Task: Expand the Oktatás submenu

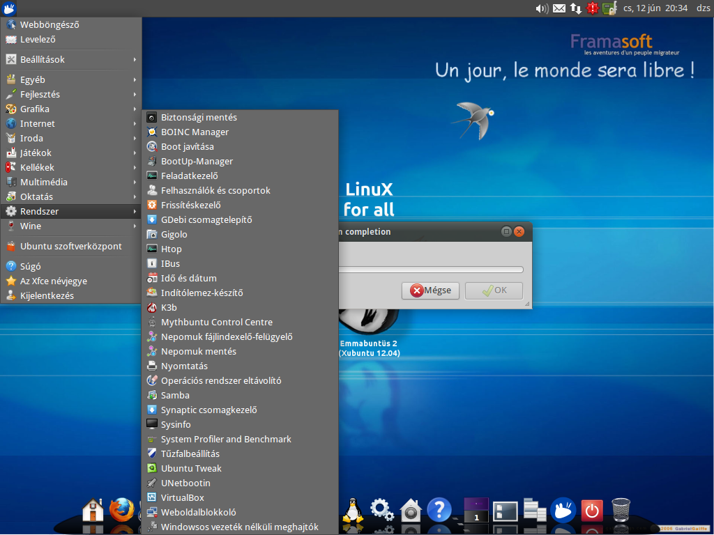Action: [x=71, y=196]
